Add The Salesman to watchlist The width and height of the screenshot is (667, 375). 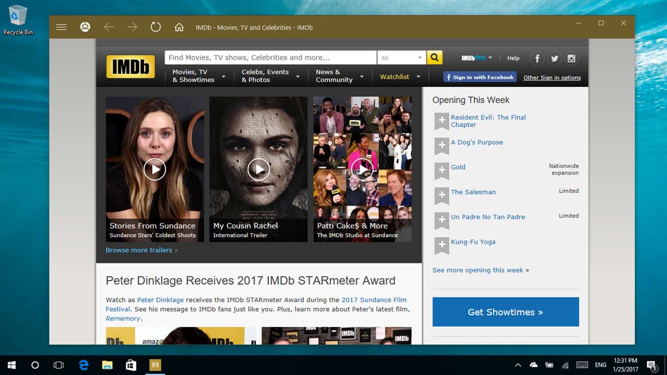(x=442, y=196)
